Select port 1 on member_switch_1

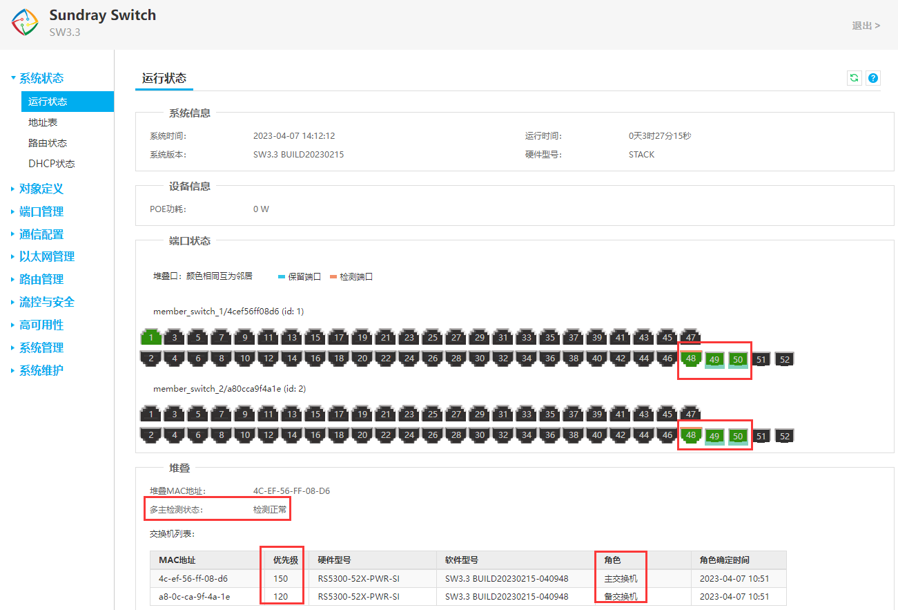click(x=150, y=338)
